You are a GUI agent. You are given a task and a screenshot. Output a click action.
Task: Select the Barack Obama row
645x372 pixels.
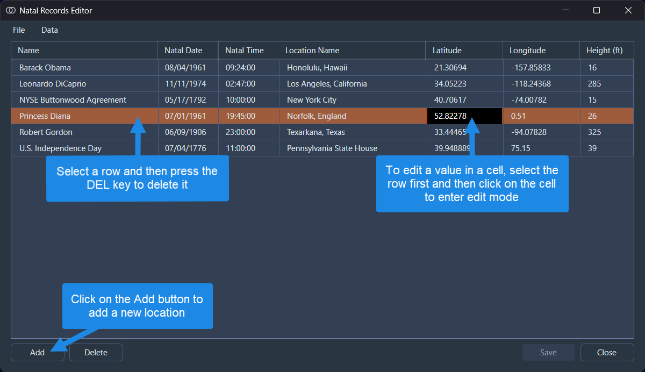click(x=45, y=68)
